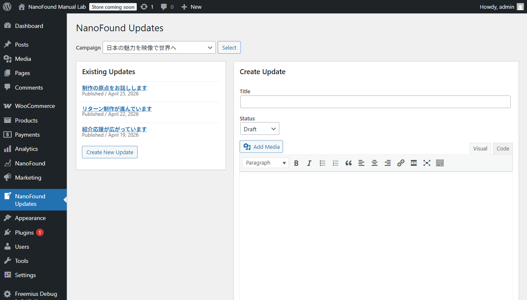Open Analytics in the sidebar

pyautogui.click(x=33, y=149)
